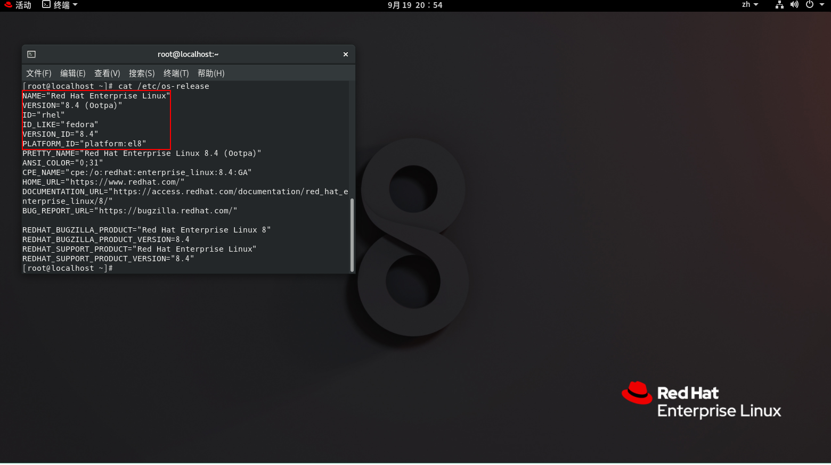The image size is (831, 465).
Task: Click the line ID="rhel"
Action: click(x=44, y=115)
